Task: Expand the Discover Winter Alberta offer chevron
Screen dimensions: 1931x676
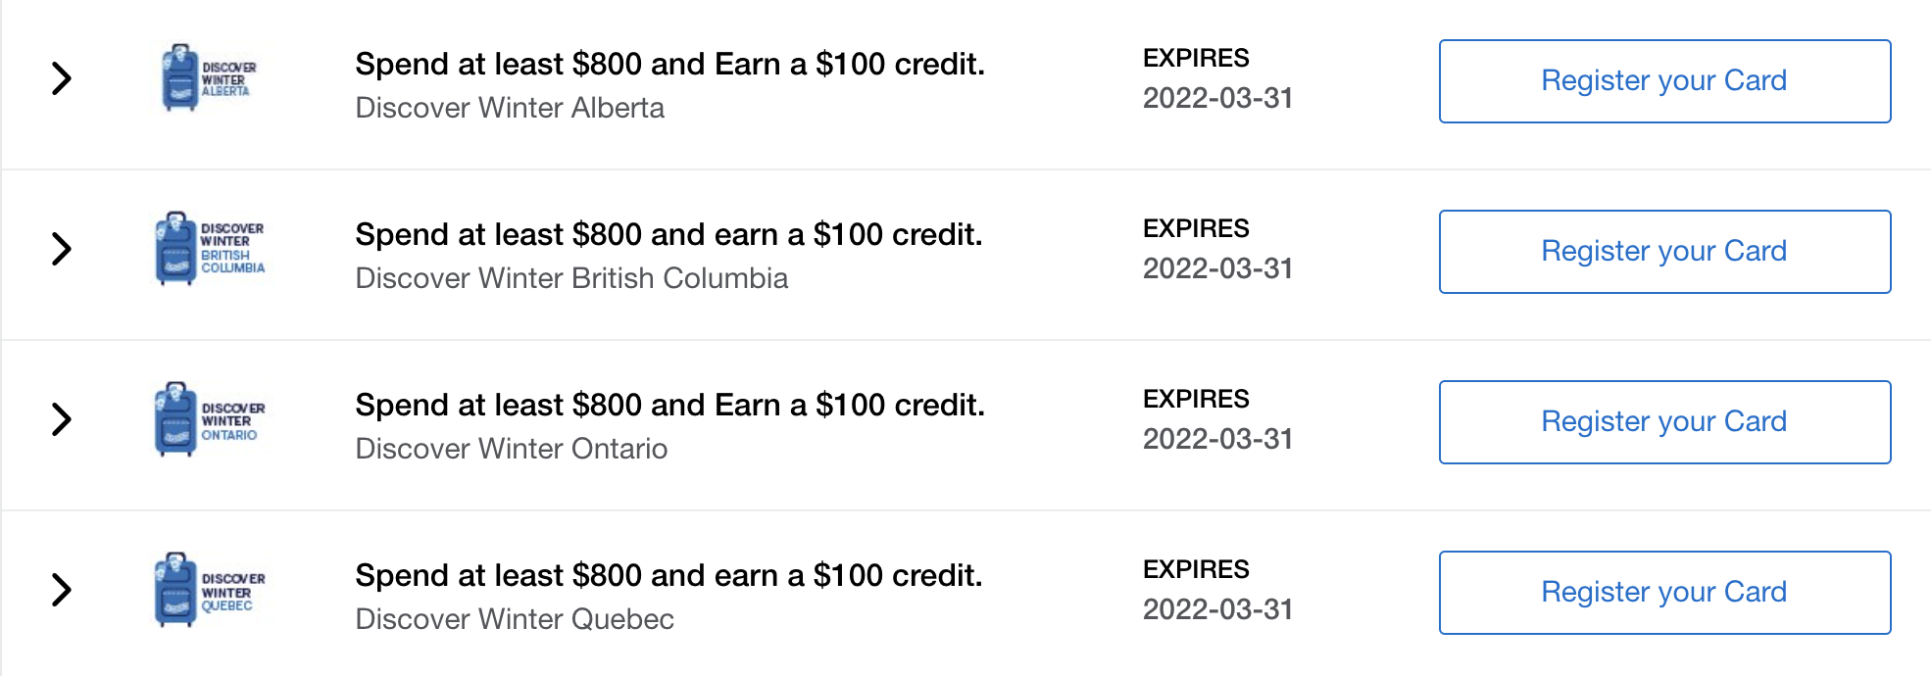Action: [62, 78]
